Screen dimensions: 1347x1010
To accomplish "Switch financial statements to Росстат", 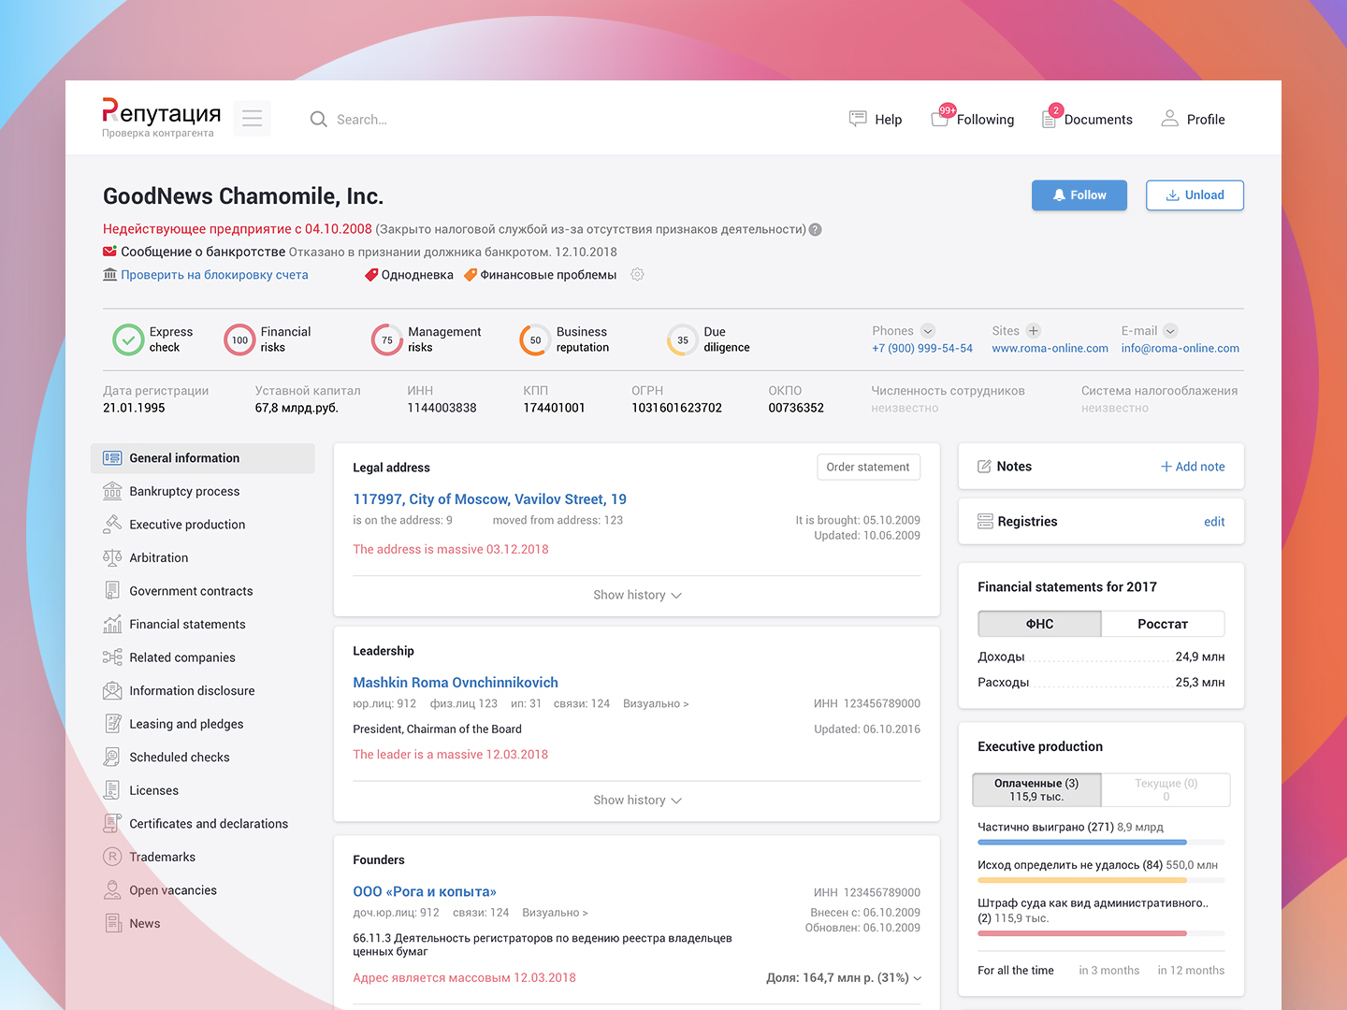I will (x=1163, y=624).
